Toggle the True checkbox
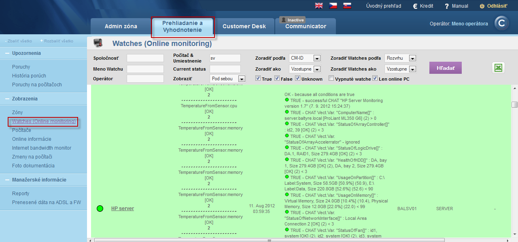Screen dimensions: 518x242 258,79
